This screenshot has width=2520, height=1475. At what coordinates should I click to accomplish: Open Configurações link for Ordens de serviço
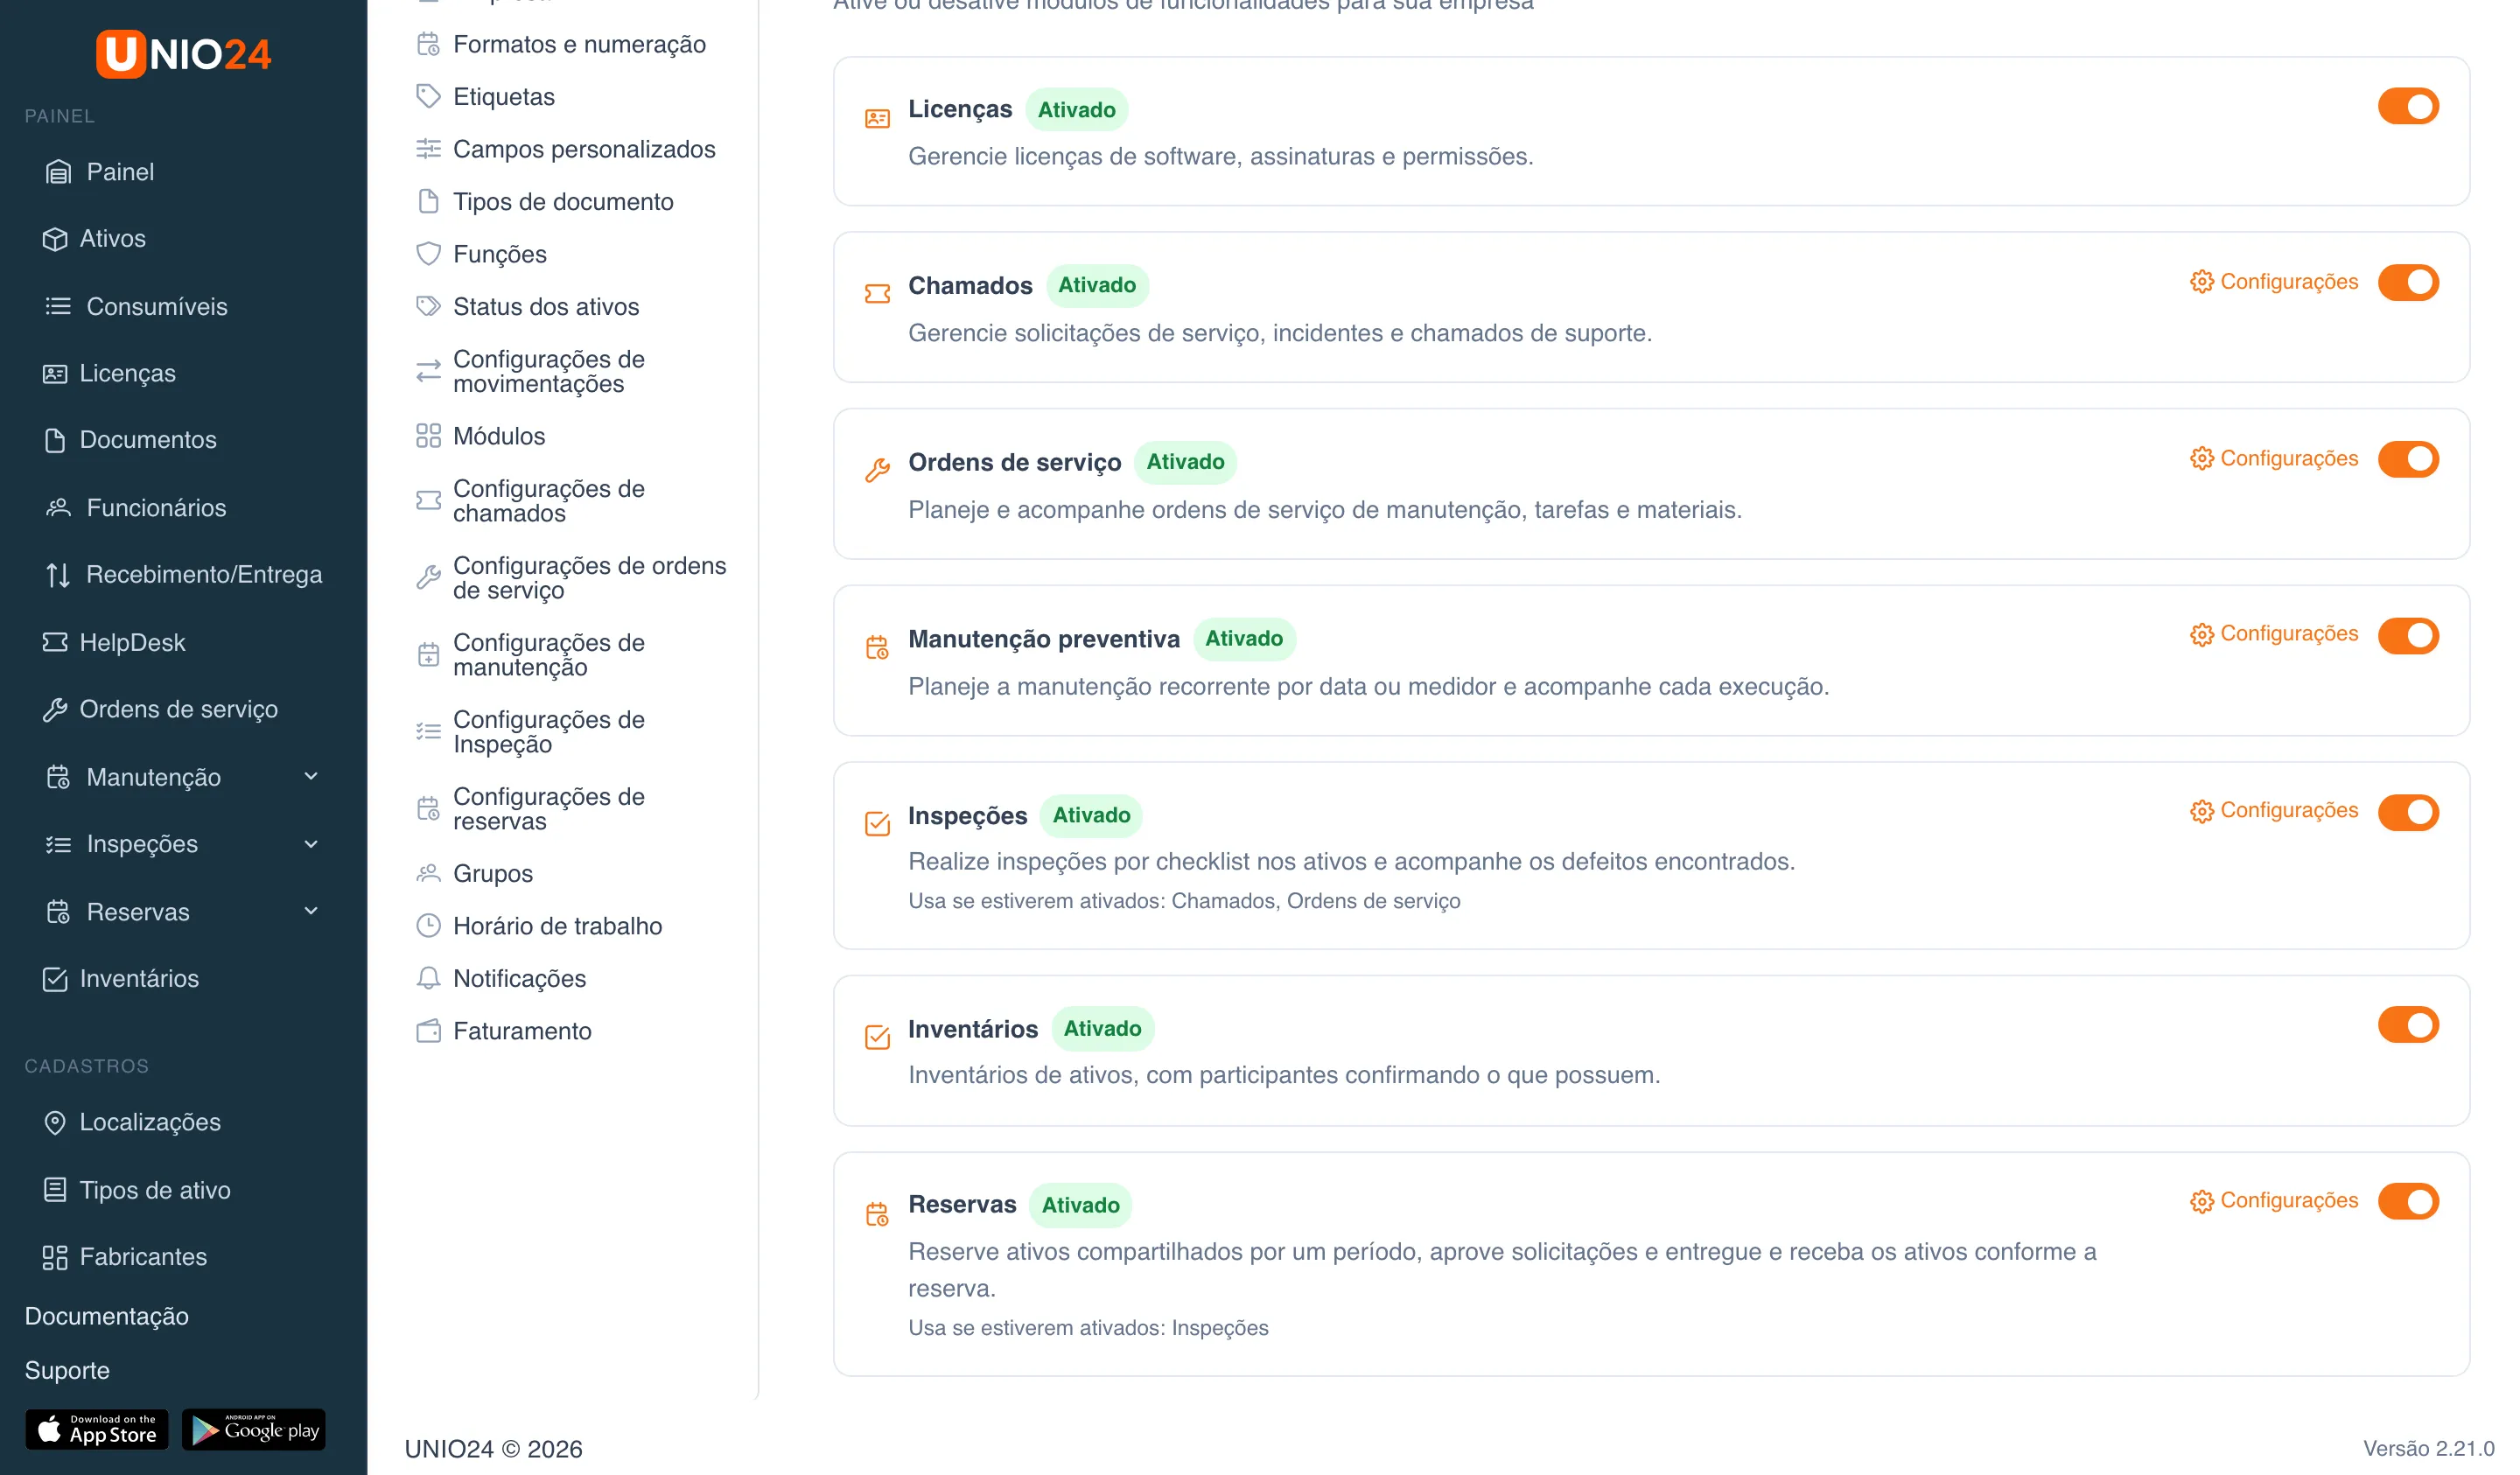(2273, 458)
